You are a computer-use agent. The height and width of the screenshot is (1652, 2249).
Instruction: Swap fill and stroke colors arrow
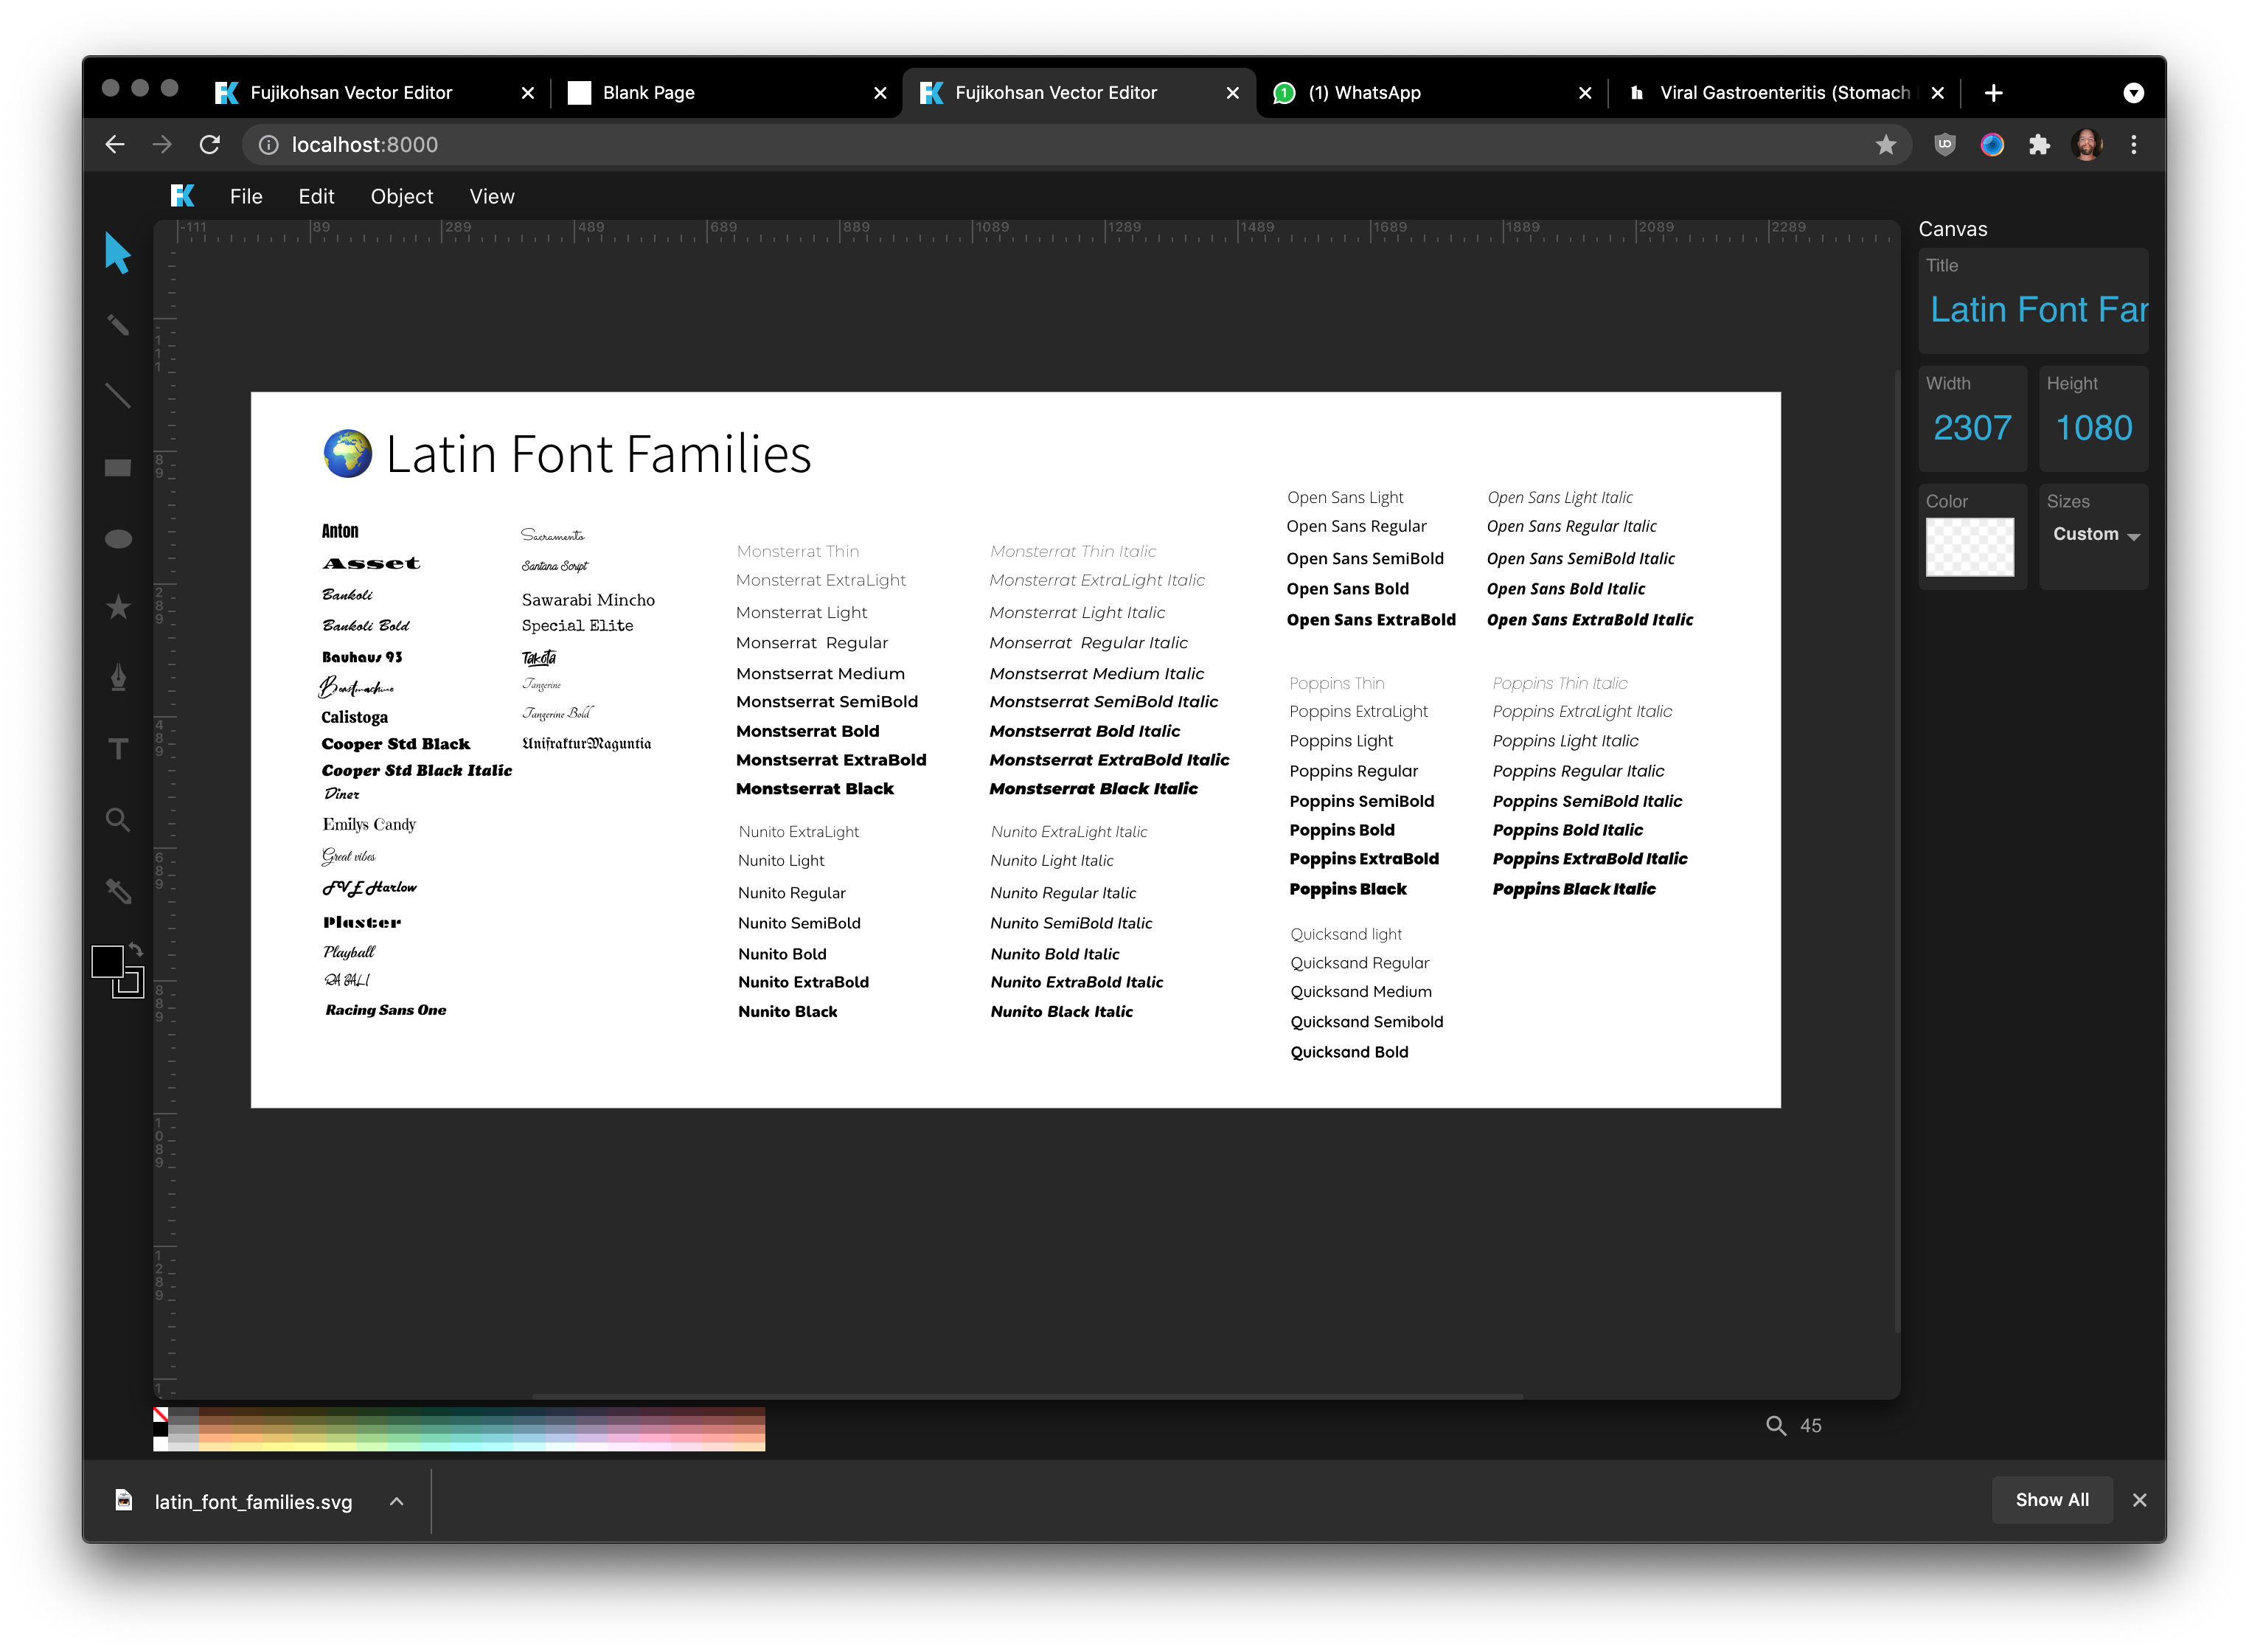(x=136, y=950)
